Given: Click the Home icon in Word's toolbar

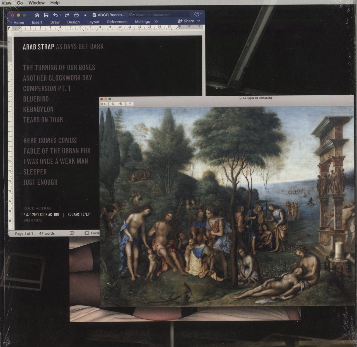Looking at the screenshot, I should (x=37, y=15).
